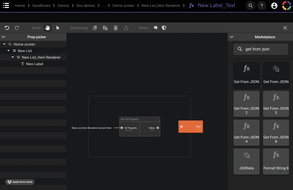Click the shield icon in toolbar

click(x=164, y=28)
